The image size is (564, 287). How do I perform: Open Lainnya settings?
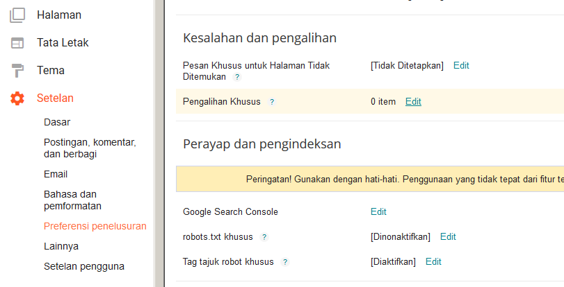61,247
